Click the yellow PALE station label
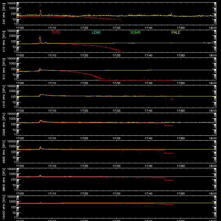 (x=176, y=32)
